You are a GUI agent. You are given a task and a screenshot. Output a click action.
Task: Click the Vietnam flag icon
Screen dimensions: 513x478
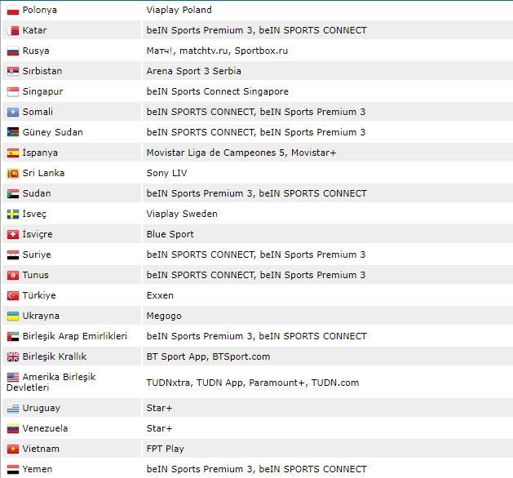12,449
